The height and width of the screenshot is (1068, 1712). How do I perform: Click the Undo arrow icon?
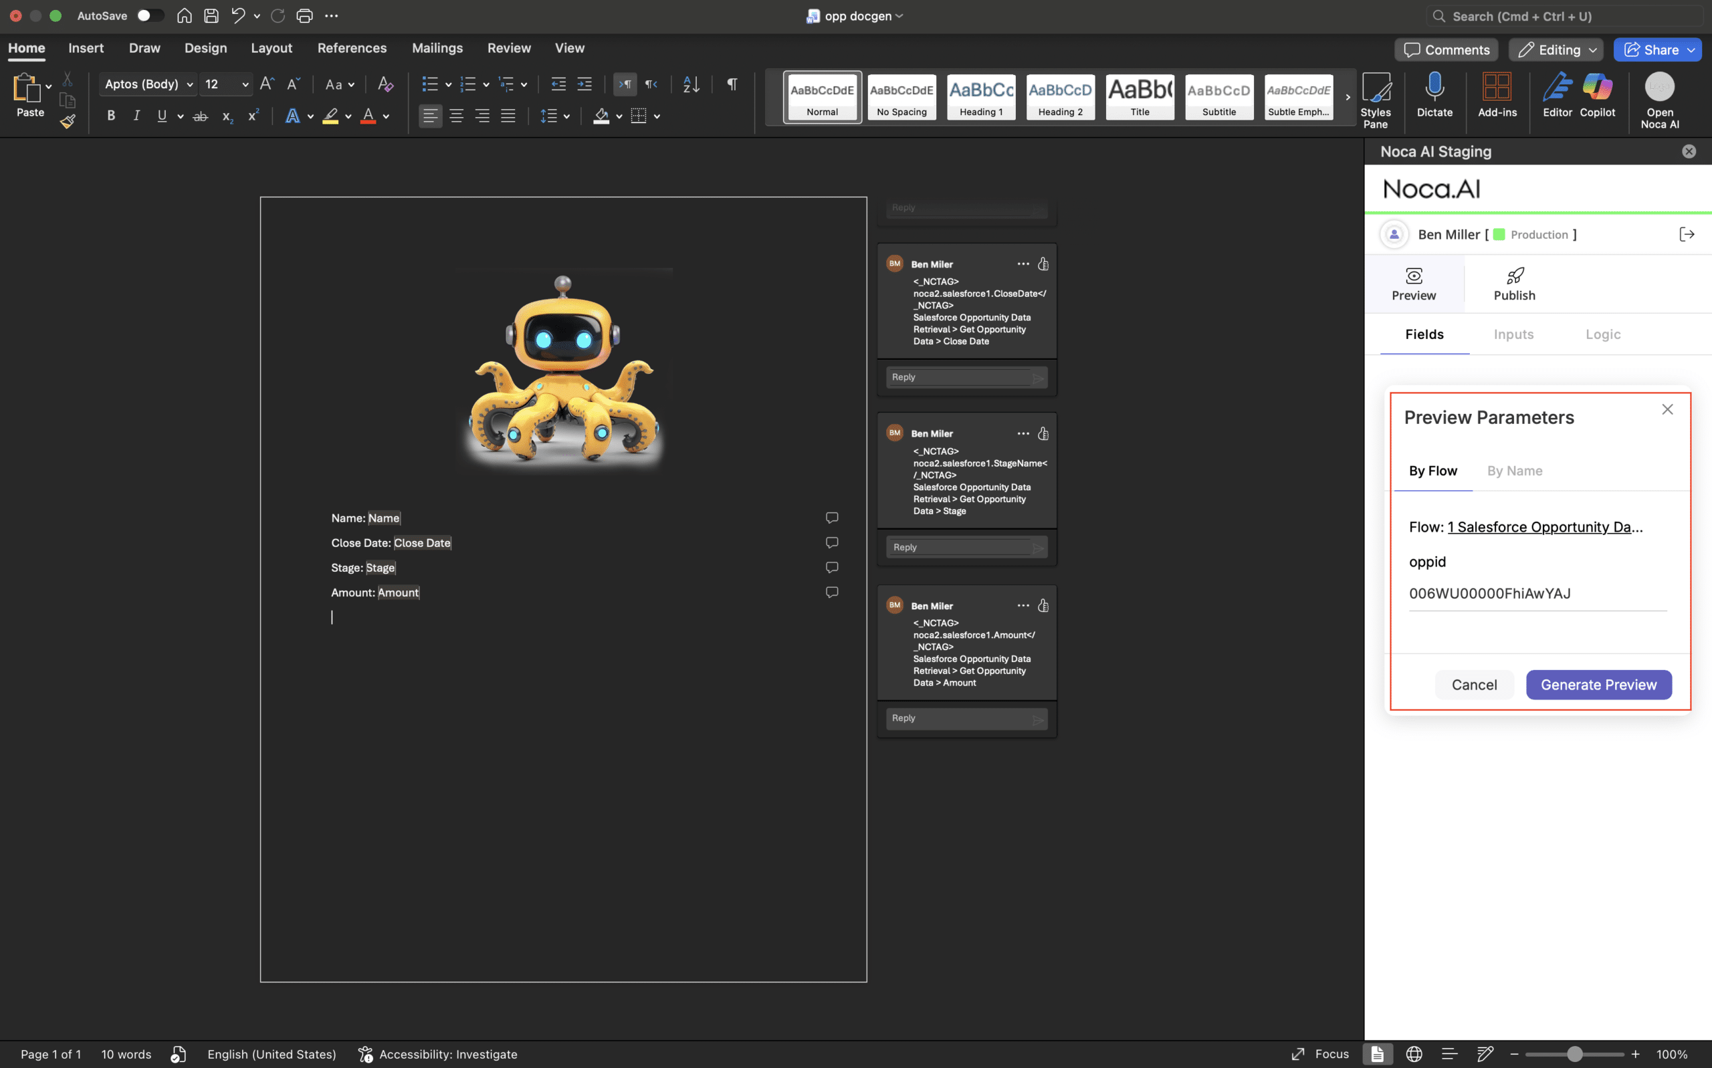238,15
